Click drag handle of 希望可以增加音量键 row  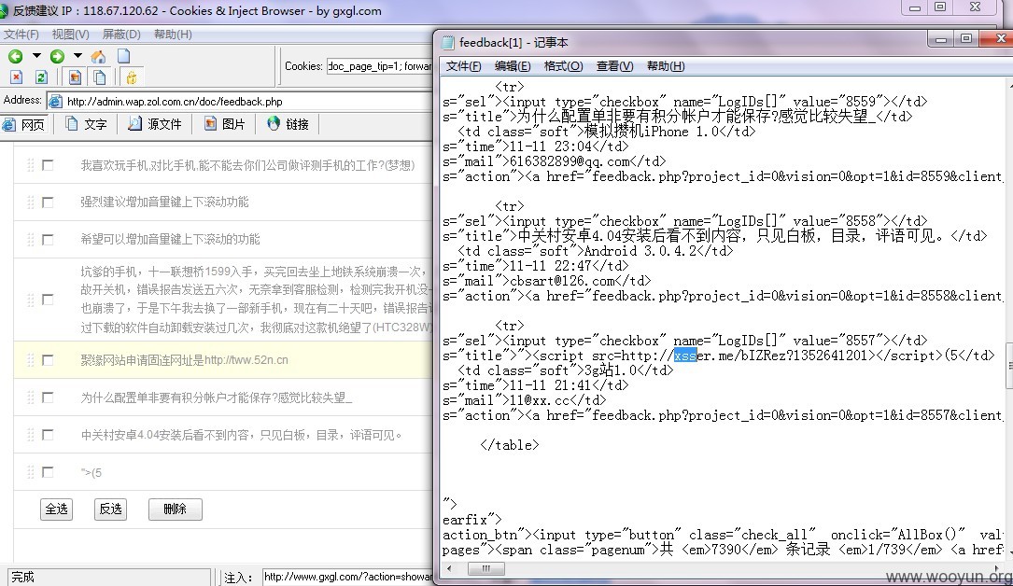coord(31,240)
